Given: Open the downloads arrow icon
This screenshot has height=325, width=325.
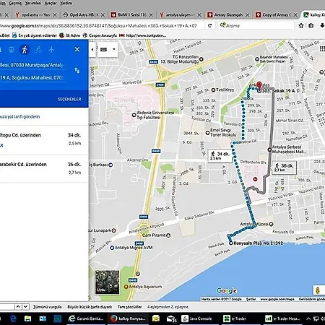Looking at the screenshot, I should pos(322,25).
